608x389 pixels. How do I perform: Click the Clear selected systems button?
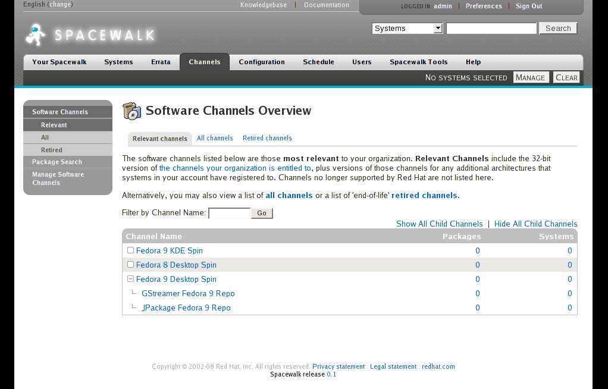pyautogui.click(x=566, y=77)
